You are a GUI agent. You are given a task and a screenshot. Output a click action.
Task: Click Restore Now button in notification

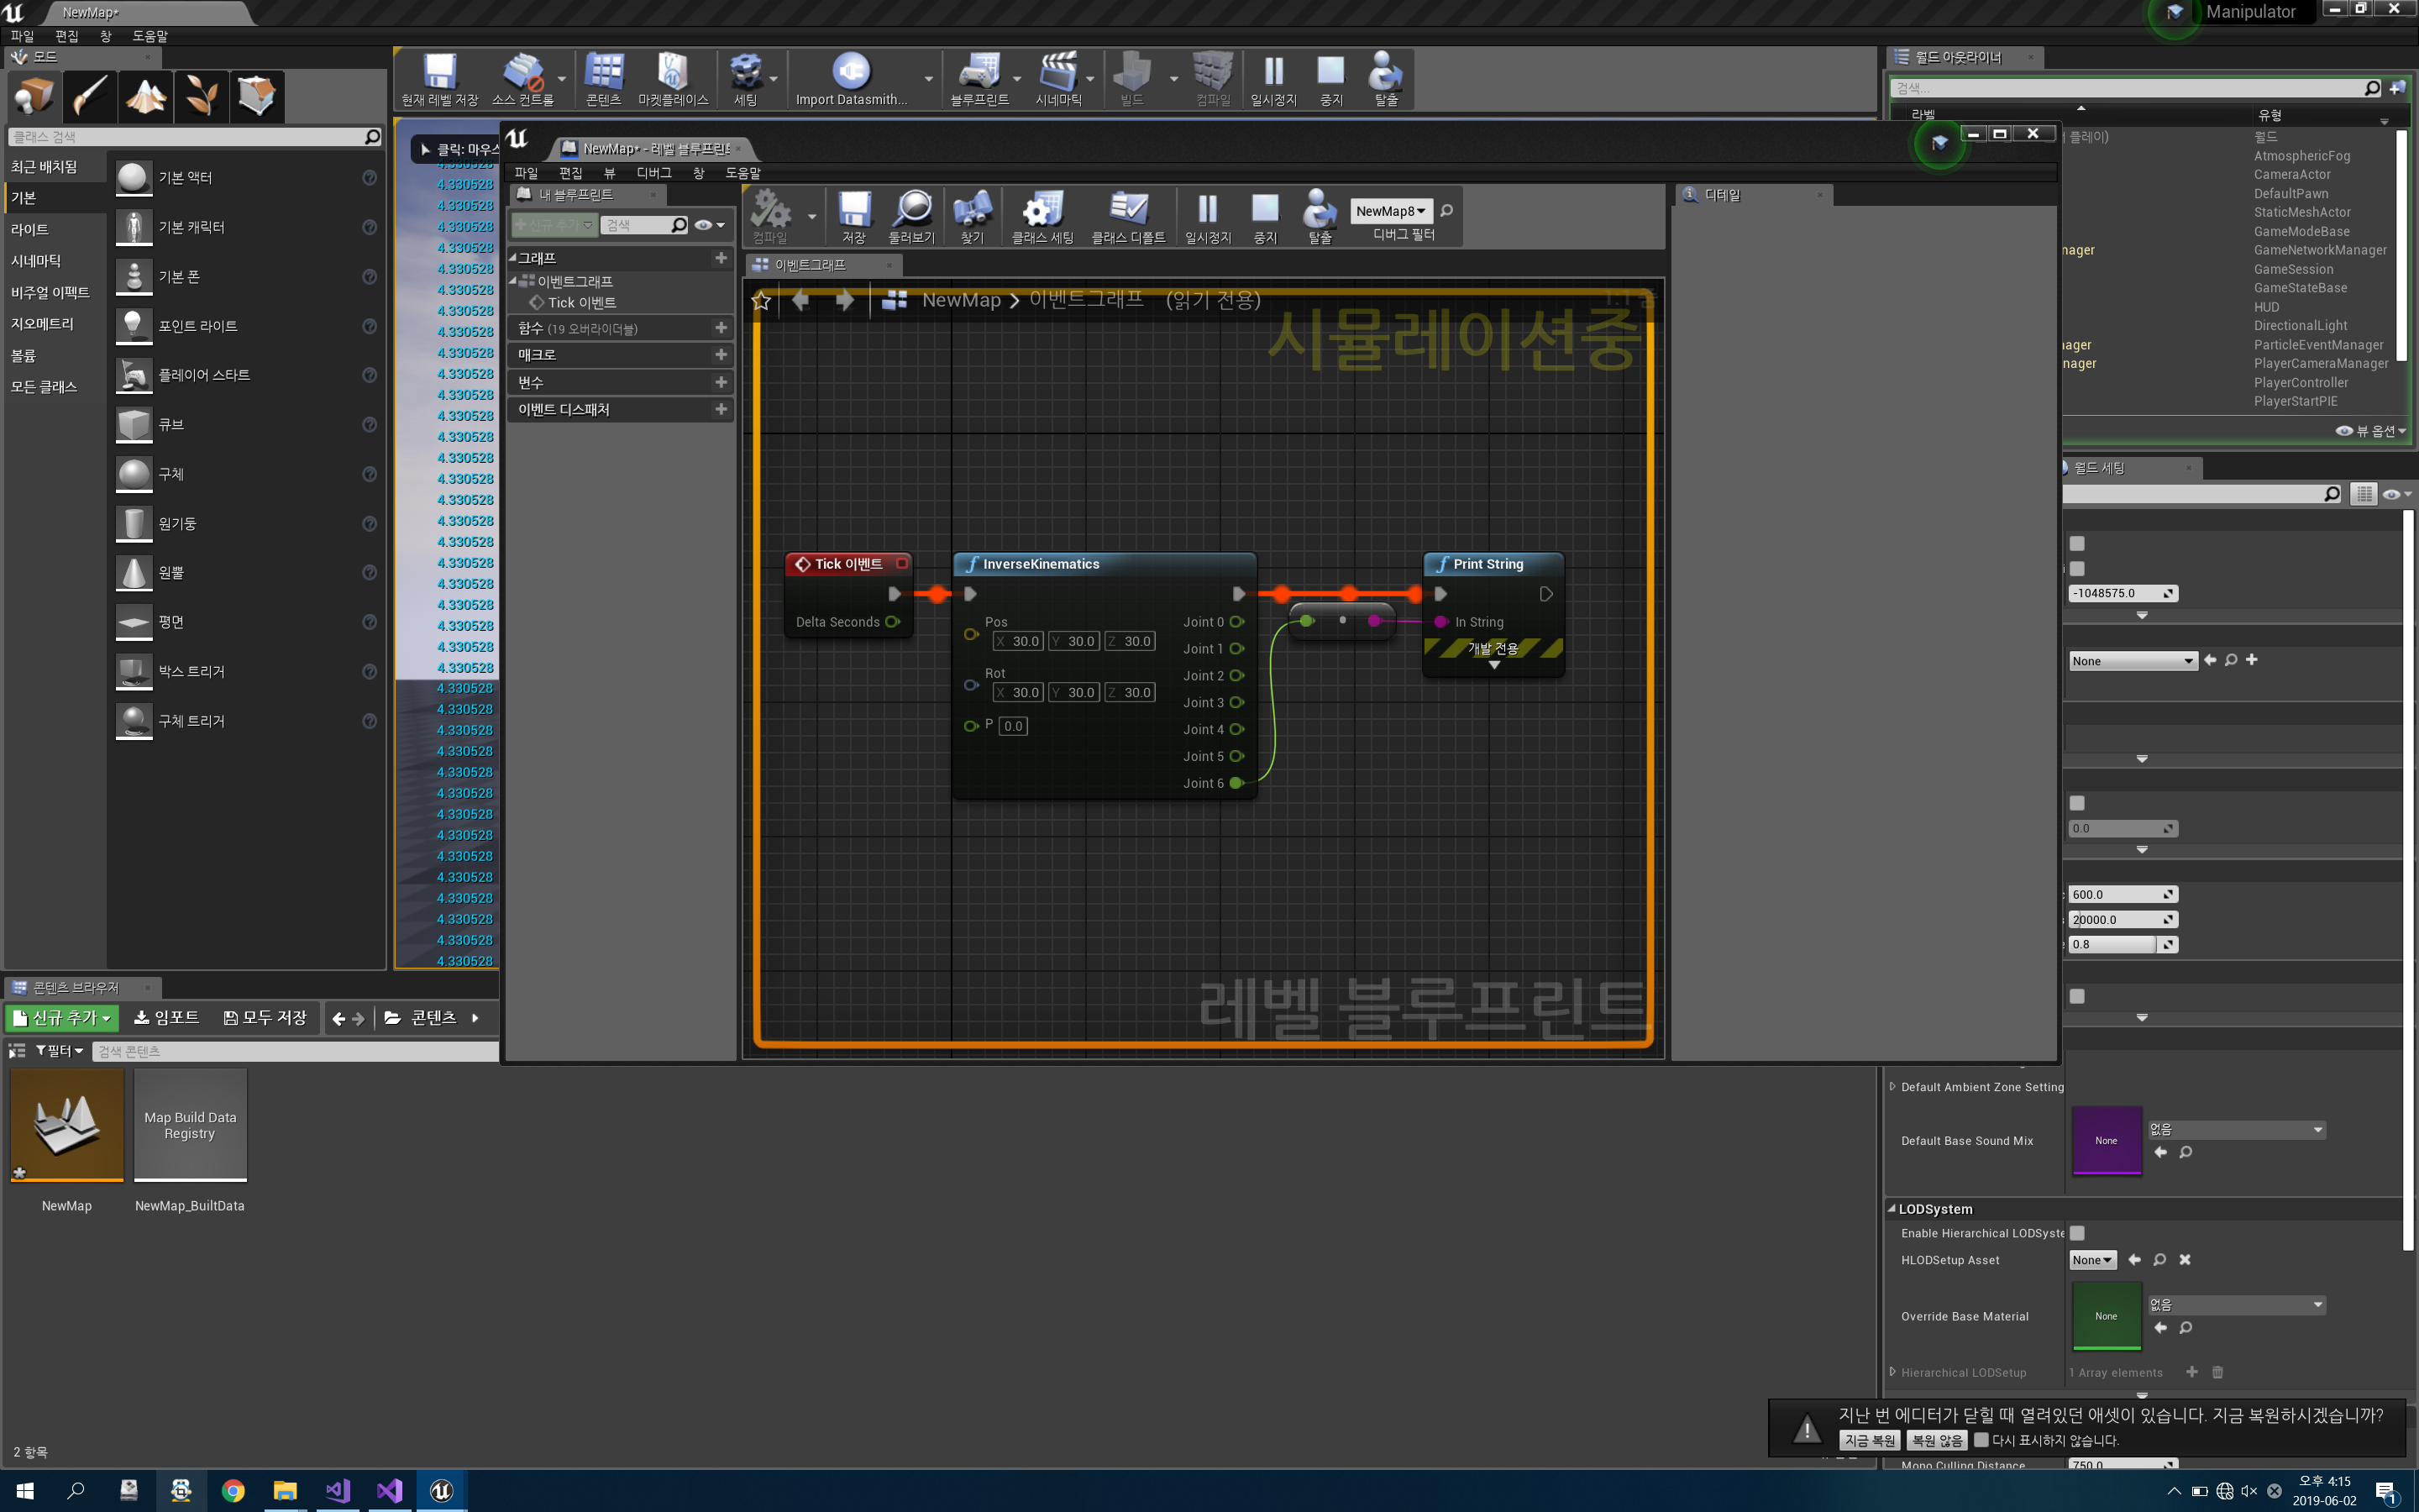click(1869, 1440)
